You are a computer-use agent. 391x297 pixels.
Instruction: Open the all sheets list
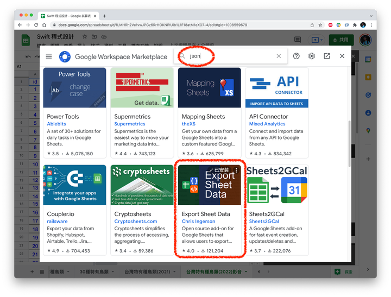click(42, 271)
